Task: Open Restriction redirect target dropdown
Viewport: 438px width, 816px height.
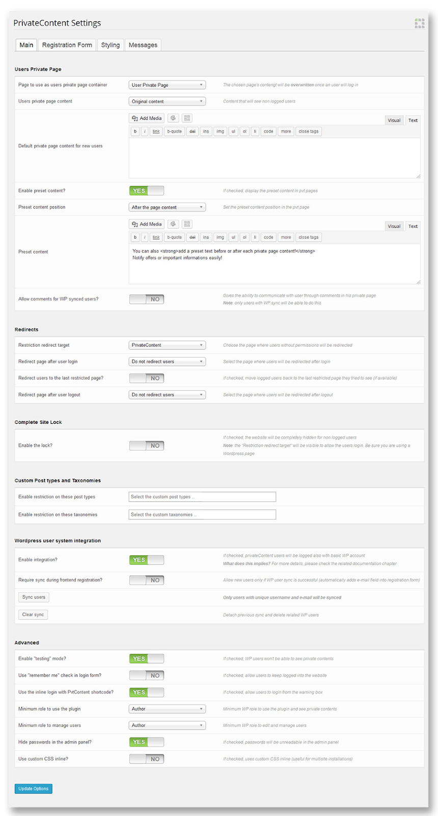Action: tap(167, 345)
